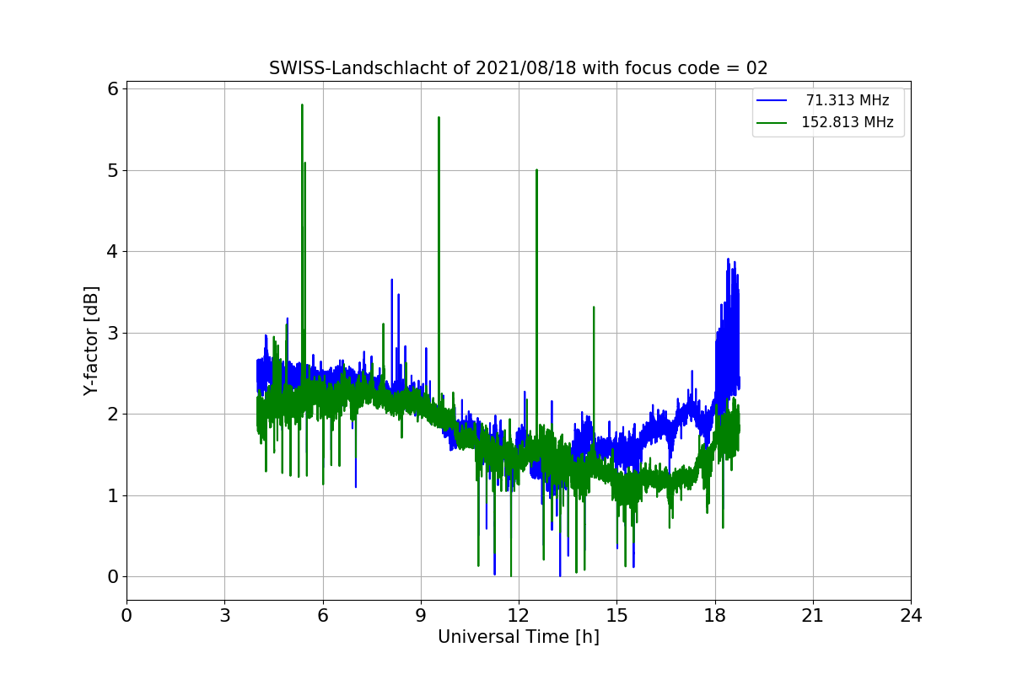Click the green spike peak at 5 dB near 12.5 hours

(x=536, y=170)
